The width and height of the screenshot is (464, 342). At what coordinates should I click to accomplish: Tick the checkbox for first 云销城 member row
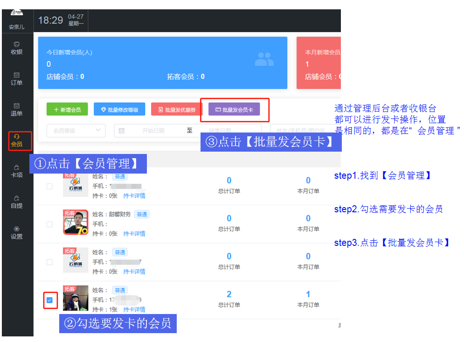49,186
